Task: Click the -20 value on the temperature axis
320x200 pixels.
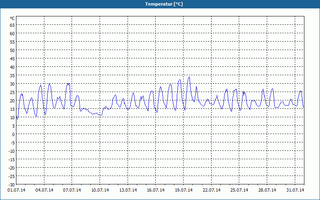Action: click(x=12, y=168)
